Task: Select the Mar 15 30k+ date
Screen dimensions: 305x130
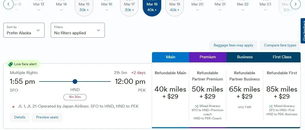Action: pyautogui.click(x=84, y=7)
